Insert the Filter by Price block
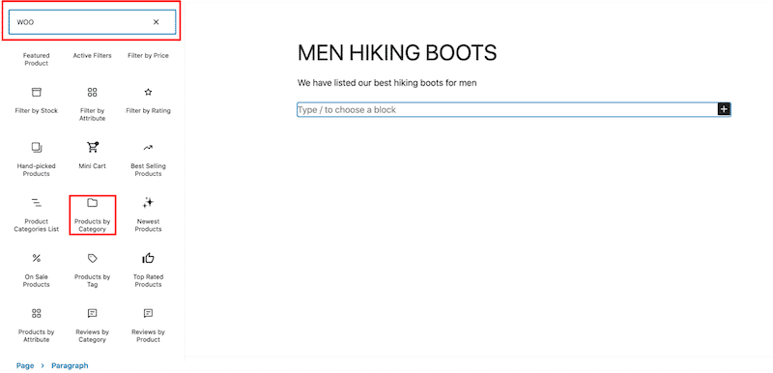Image resolution: width=773 pixels, height=373 pixels. pyautogui.click(x=148, y=56)
